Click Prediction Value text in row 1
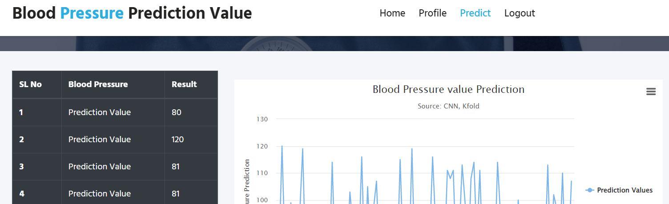Image resolution: width=669 pixels, height=204 pixels. click(x=100, y=112)
